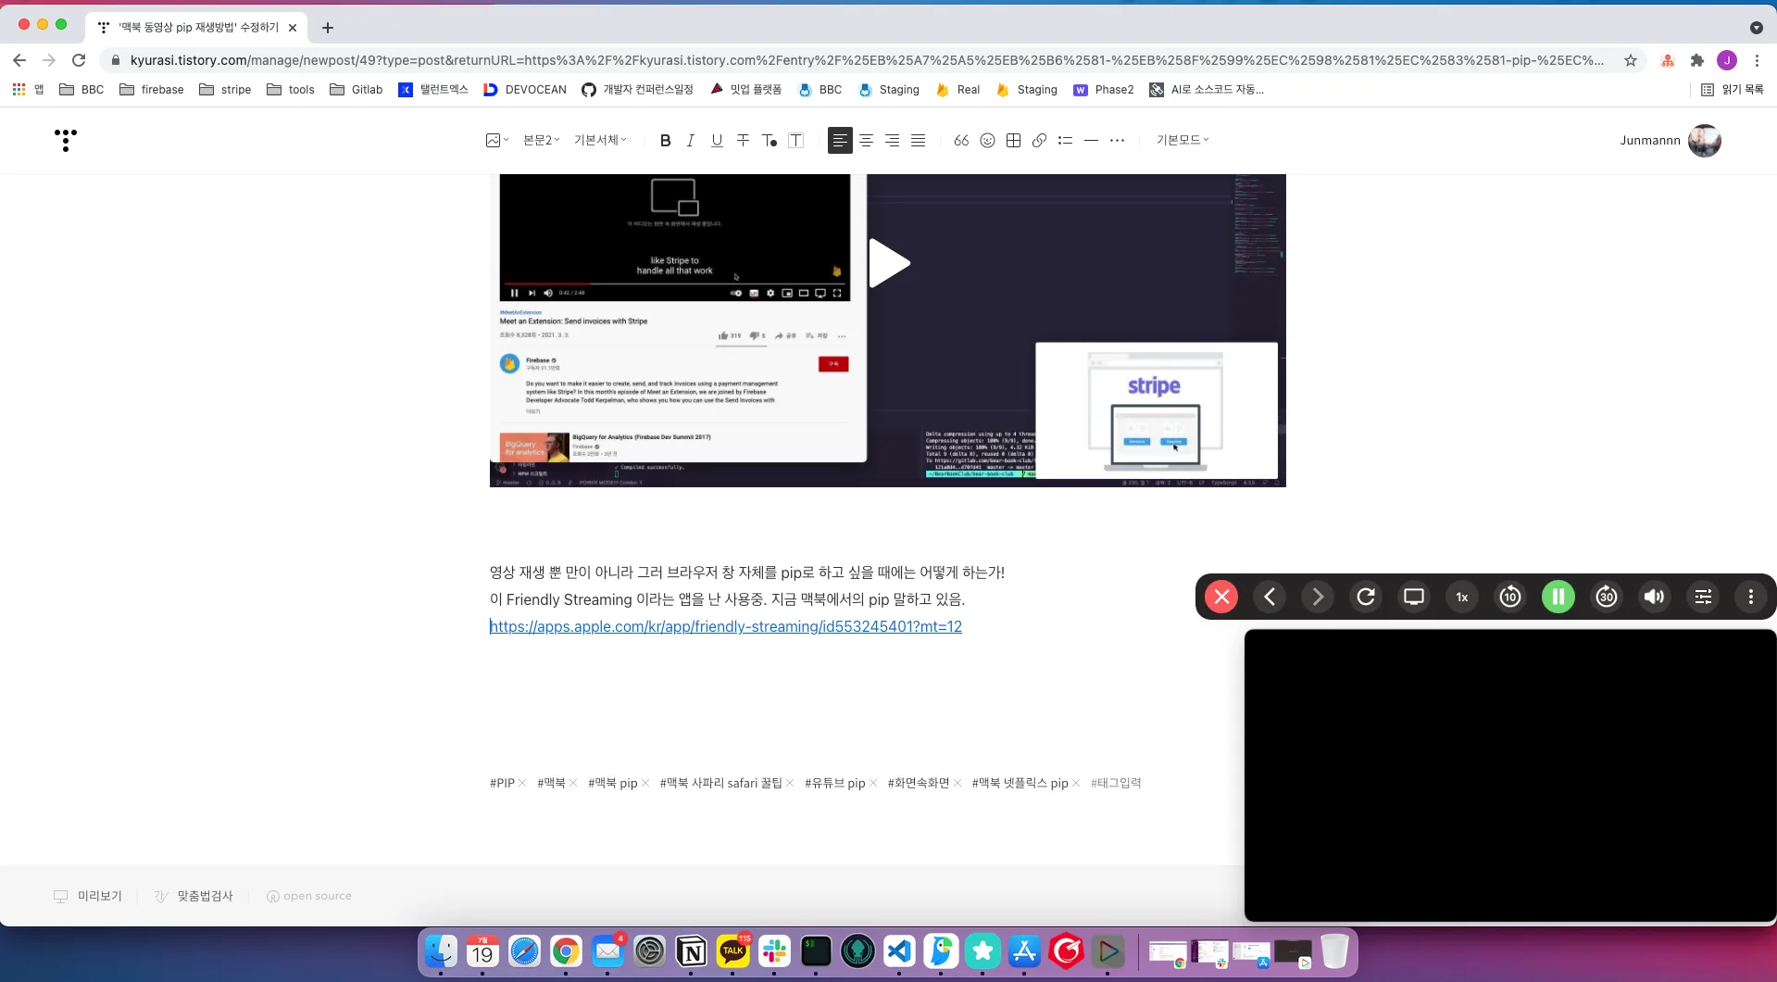Change 1x playback speed
This screenshot has height=982, width=1777.
[1462, 598]
